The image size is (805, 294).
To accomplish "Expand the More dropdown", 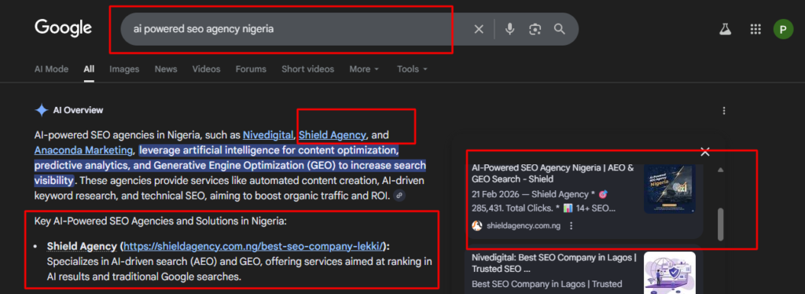I will (x=365, y=68).
